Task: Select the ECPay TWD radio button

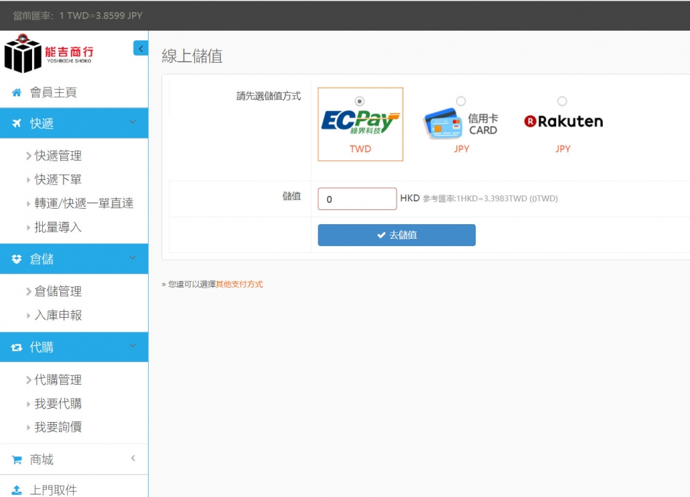Action: [360, 101]
